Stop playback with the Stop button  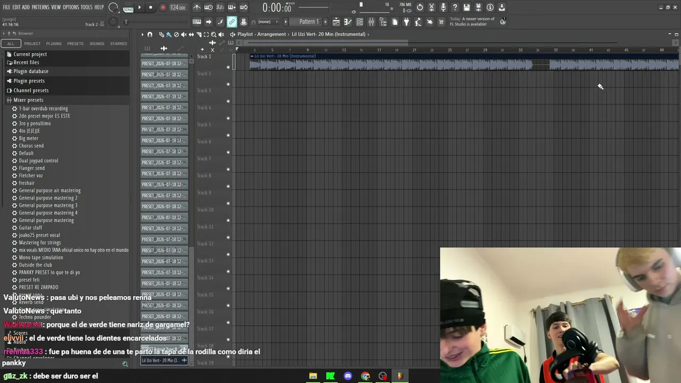(x=151, y=7)
